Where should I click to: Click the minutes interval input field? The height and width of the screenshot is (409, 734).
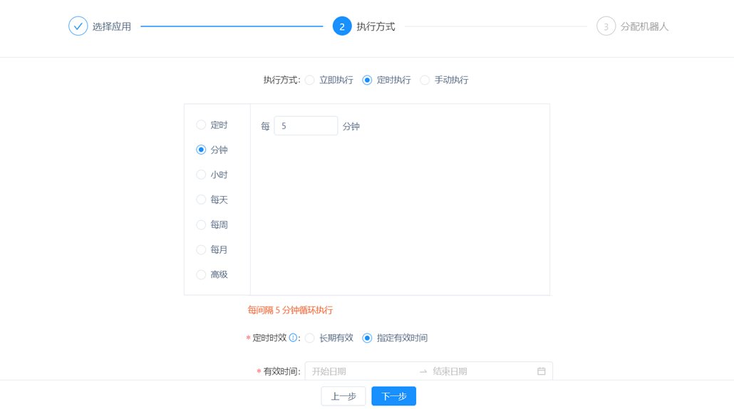coord(306,126)
